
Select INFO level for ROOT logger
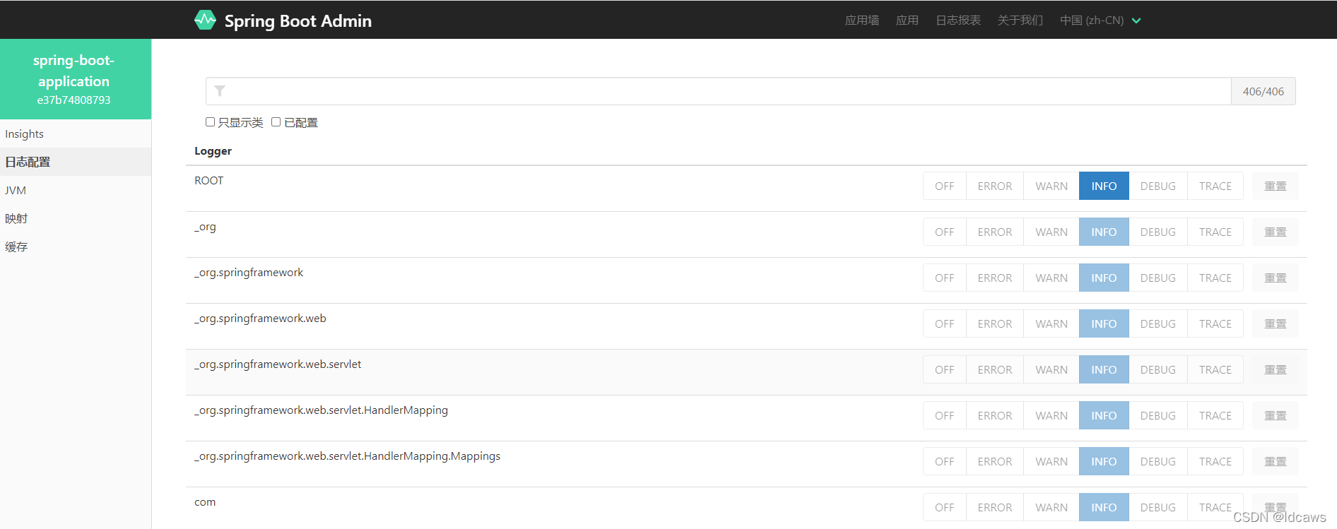pyautogui.click(x=1104, y=186)
